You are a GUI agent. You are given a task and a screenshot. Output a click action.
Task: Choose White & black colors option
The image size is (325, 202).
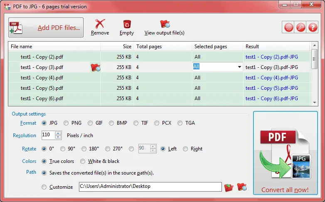coord(82,161)
